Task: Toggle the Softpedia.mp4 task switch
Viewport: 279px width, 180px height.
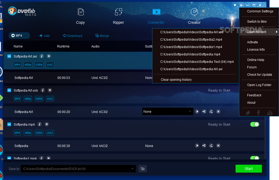Action: (255, 124)
